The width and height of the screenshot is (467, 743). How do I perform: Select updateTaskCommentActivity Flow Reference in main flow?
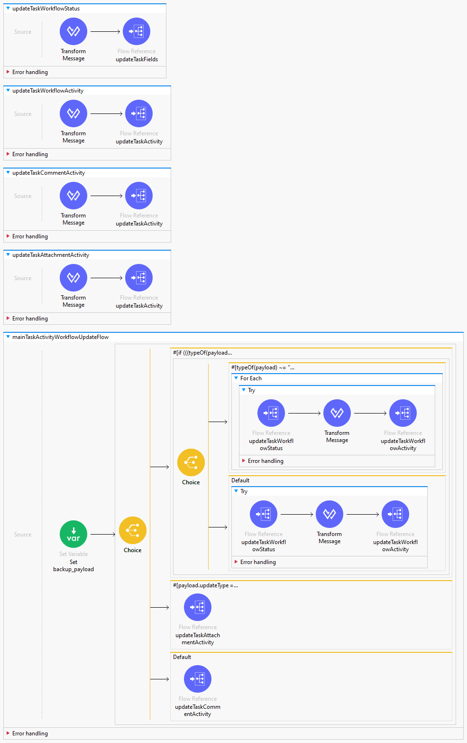point(197,679)
